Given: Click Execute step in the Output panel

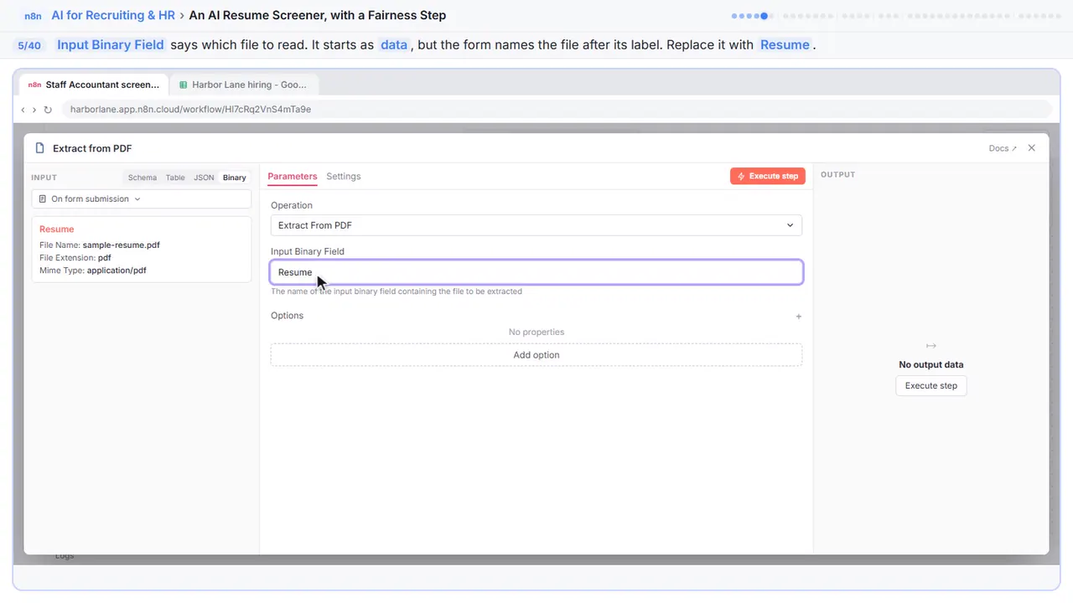Looking at the screenshot, I should click(x=931, y=386).
